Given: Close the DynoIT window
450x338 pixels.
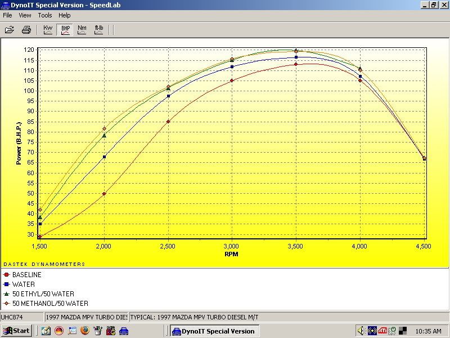Looking at the screenshot, I should [x=443, y=5].
